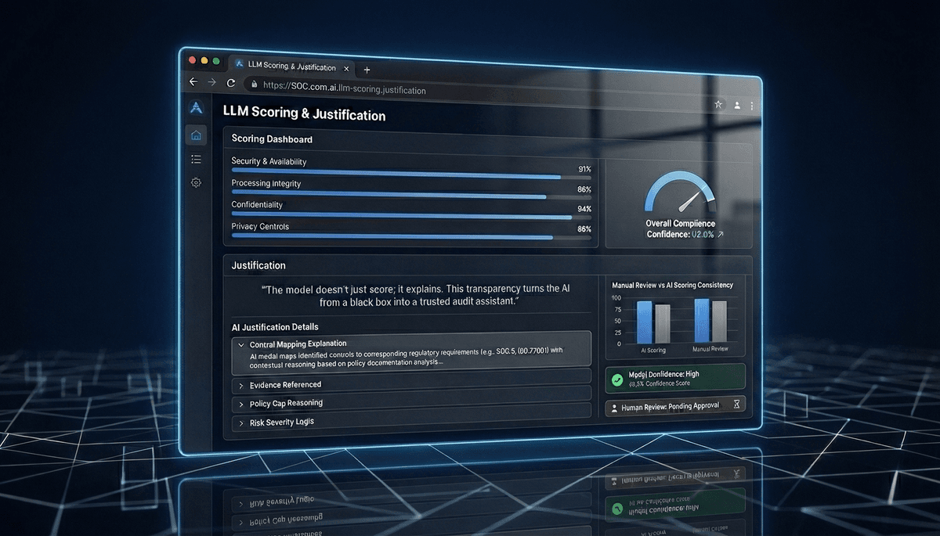Image resolution: width=940 pixels, height=536 pixels.
Task: Click the arrow beside Overall Compliance Confidence
Action: tap(721, 234)
